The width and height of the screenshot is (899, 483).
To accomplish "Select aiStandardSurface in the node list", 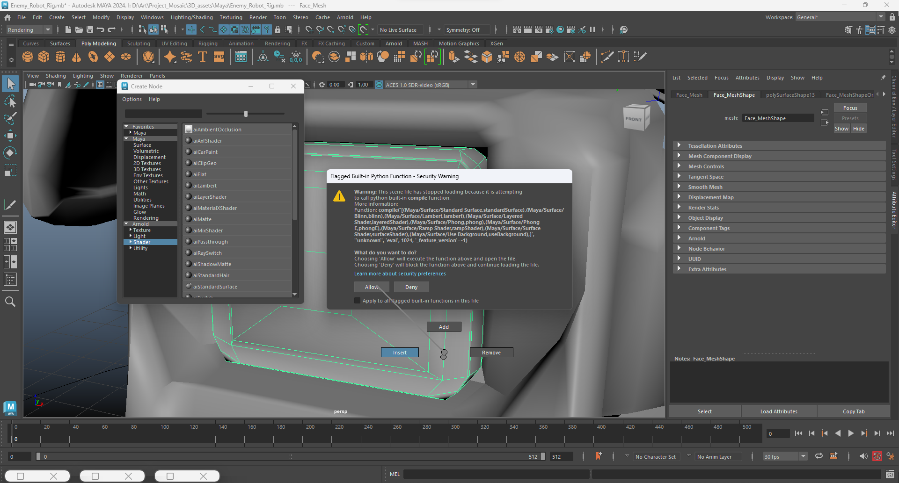I will pyautogui.click(x=215, y=287).
